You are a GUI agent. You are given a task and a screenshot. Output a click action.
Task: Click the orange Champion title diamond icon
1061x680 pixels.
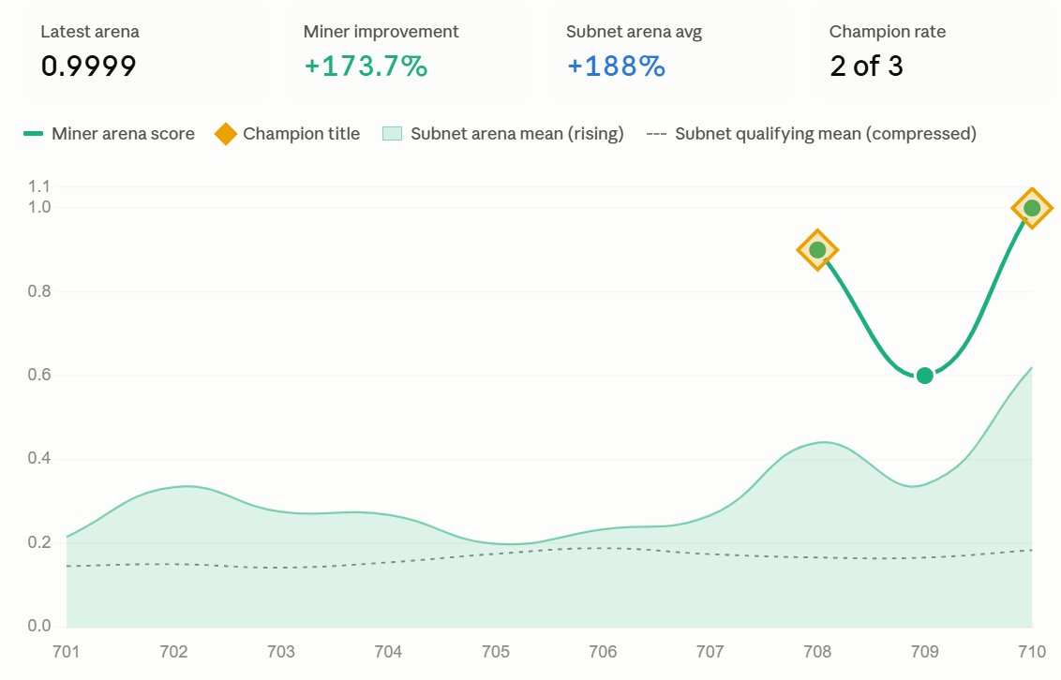[x=225, y=134]
